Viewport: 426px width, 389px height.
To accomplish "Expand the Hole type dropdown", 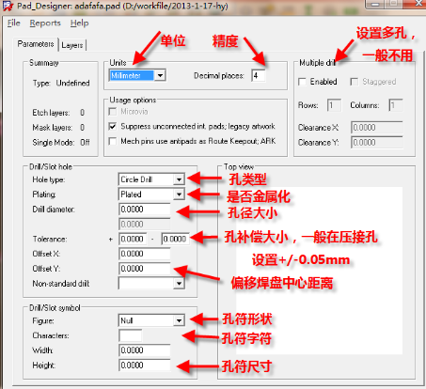I will coord(179,179).
